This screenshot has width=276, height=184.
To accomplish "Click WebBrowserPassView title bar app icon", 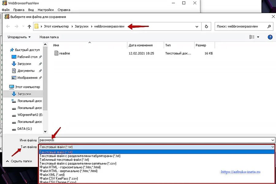I will (5, 3).
